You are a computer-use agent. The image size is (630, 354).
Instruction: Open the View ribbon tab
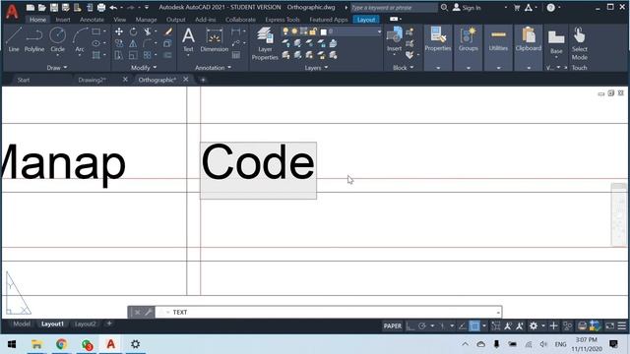click(119, 20)
